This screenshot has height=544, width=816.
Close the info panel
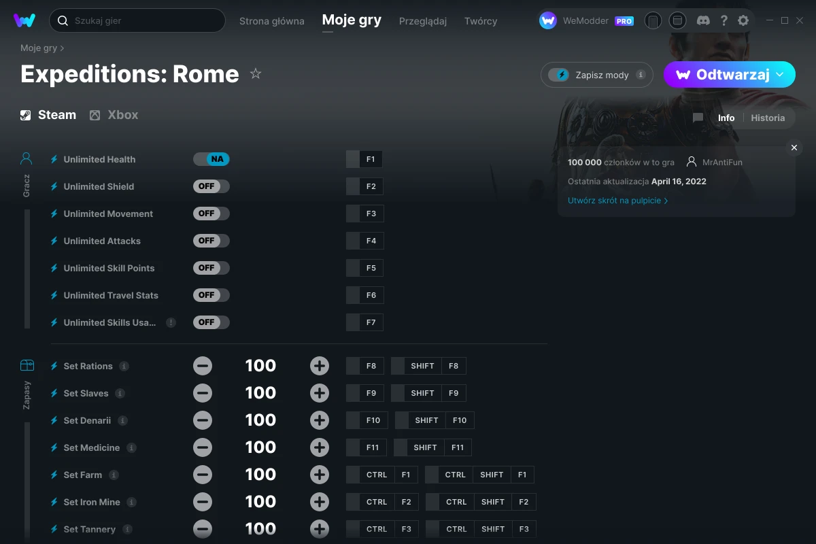point(794,148)
